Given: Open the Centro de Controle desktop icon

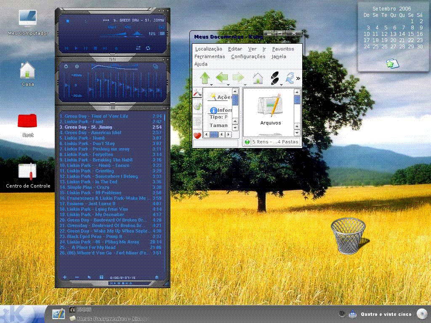Looking at the screenshot, I should (28, 176).
